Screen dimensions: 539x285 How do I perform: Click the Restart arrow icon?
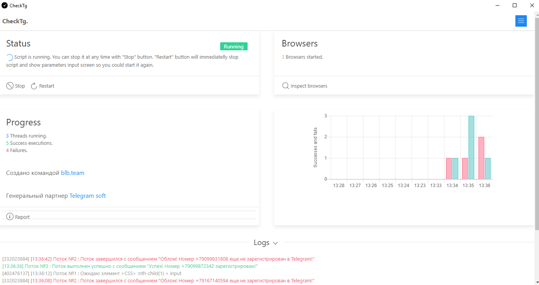click(x=34, y=86)
